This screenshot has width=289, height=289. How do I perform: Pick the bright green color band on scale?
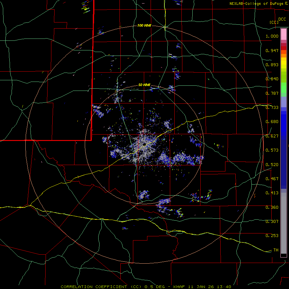(284, 88)
